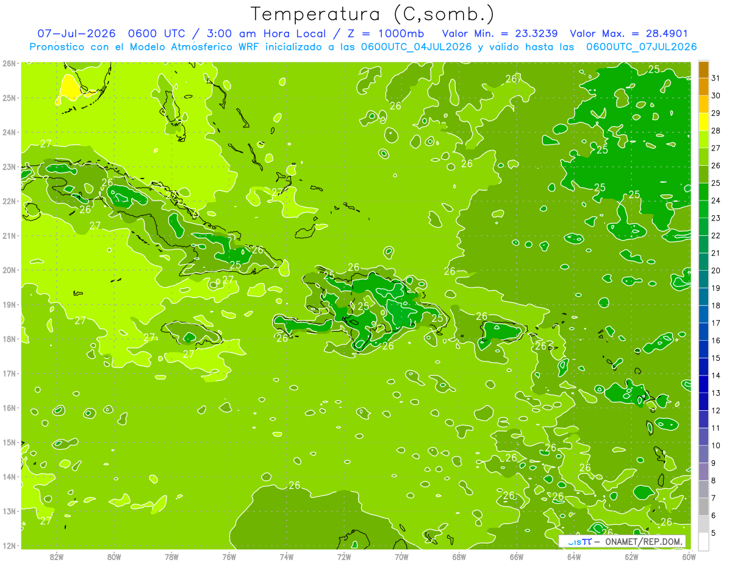
Task: Click the legend swatch between 25 and 26
Action: [703, 174]
